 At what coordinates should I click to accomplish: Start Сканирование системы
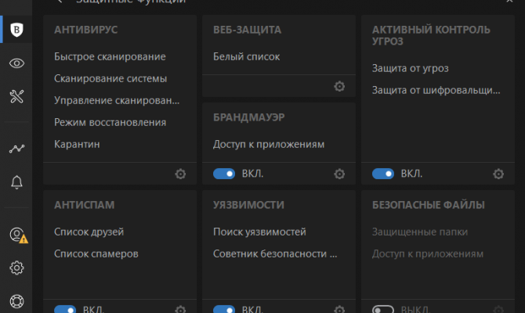click(110, 78)
